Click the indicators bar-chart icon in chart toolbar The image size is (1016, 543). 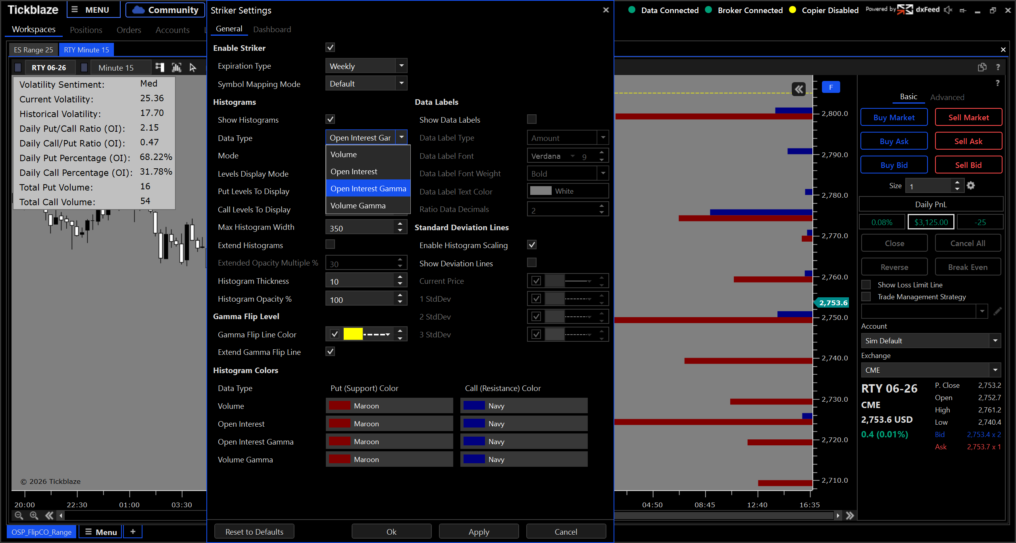(x=177, y=67)
